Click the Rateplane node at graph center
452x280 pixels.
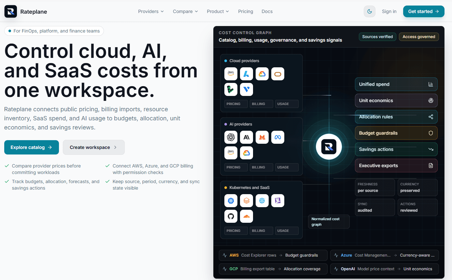point(329,147)
